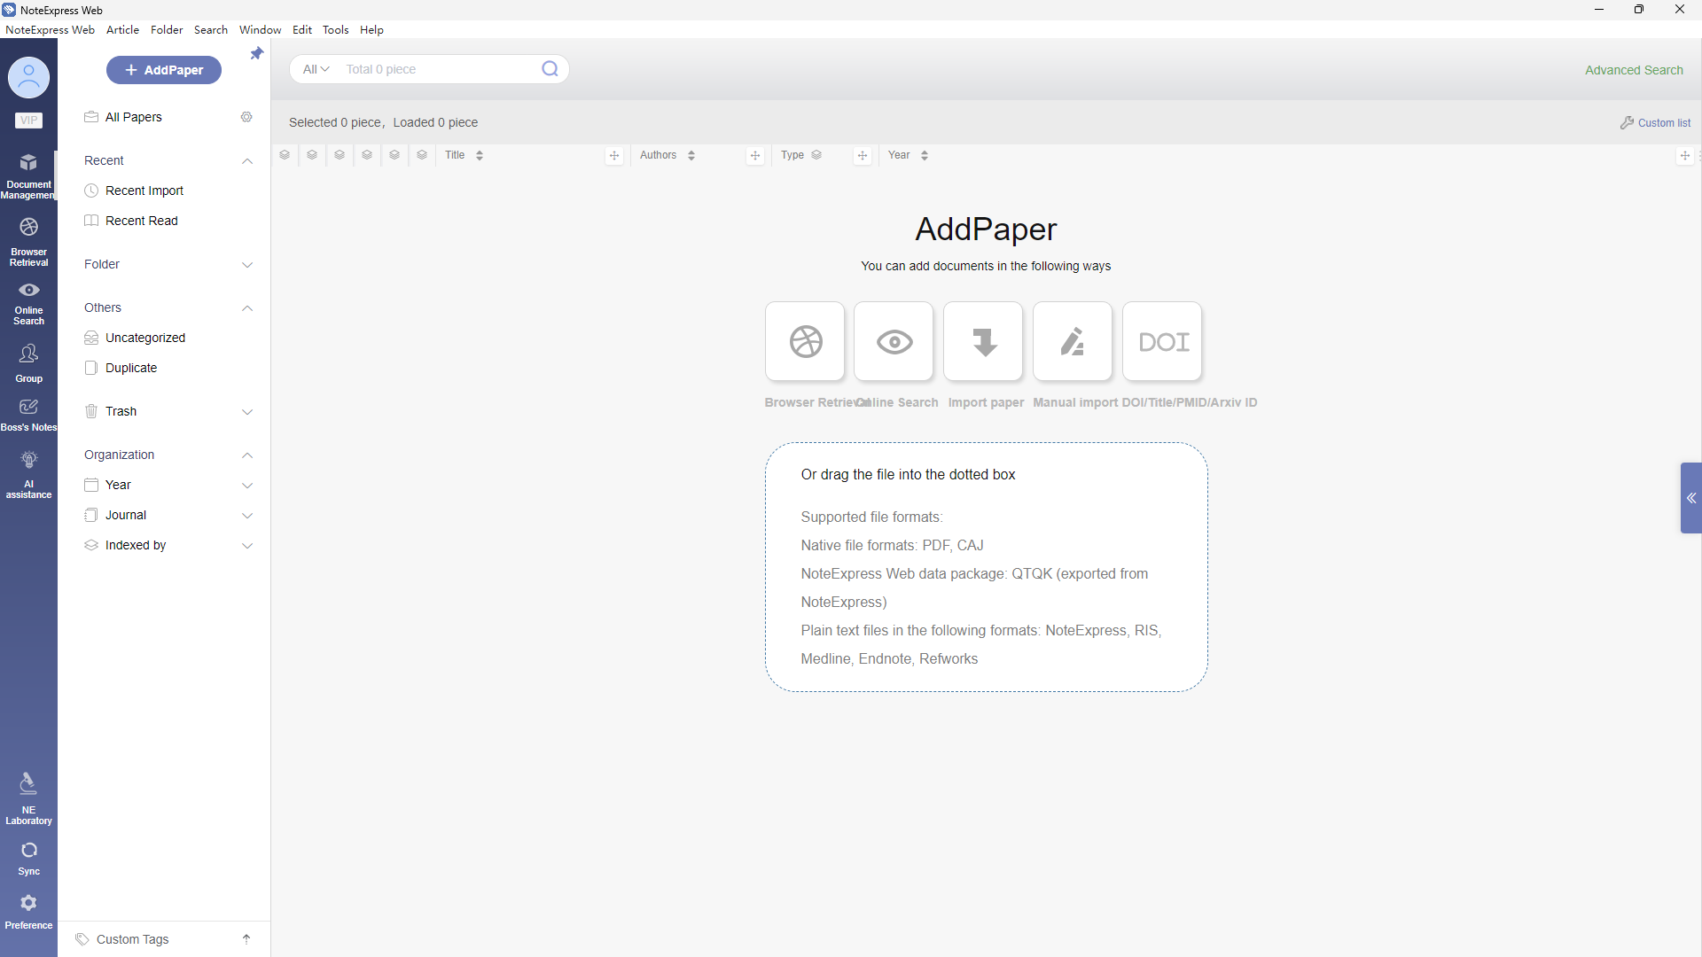Click into the search input field
The height and width of the screenshot is (957, 1702).
[439, 69]
